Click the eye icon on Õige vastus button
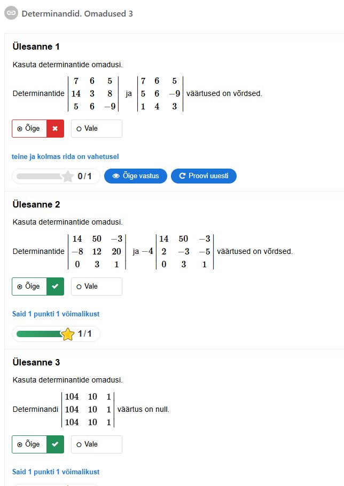The width and height of the screenshot is (344, 486). (116, 176)
